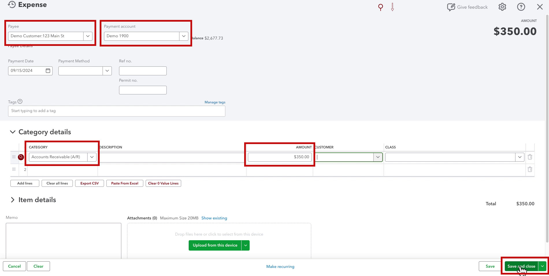Click Show existing attachments link
Screen dimensions: 549x276
coord(214,218)
